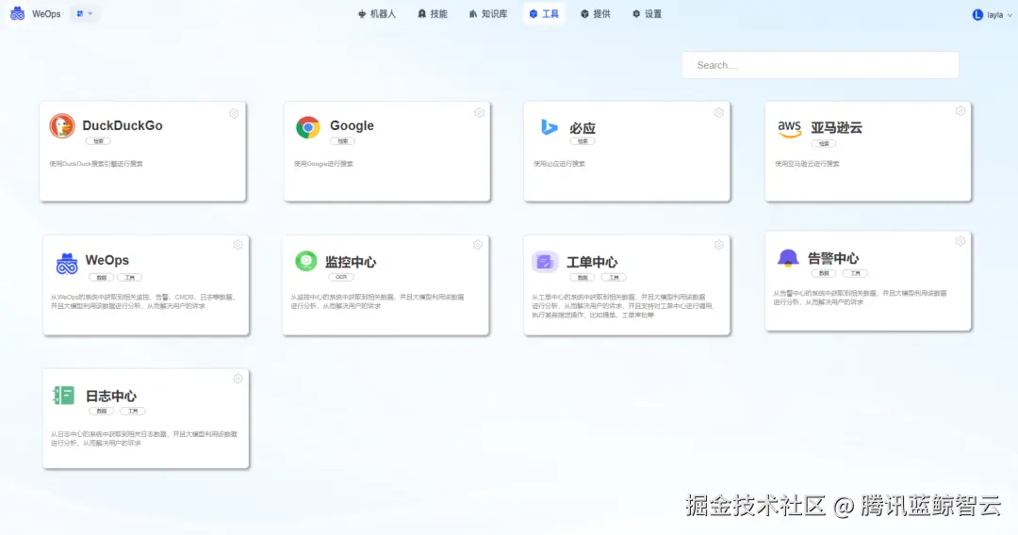Click the 日志中心 card description paragraph

[x=143, y=438]
